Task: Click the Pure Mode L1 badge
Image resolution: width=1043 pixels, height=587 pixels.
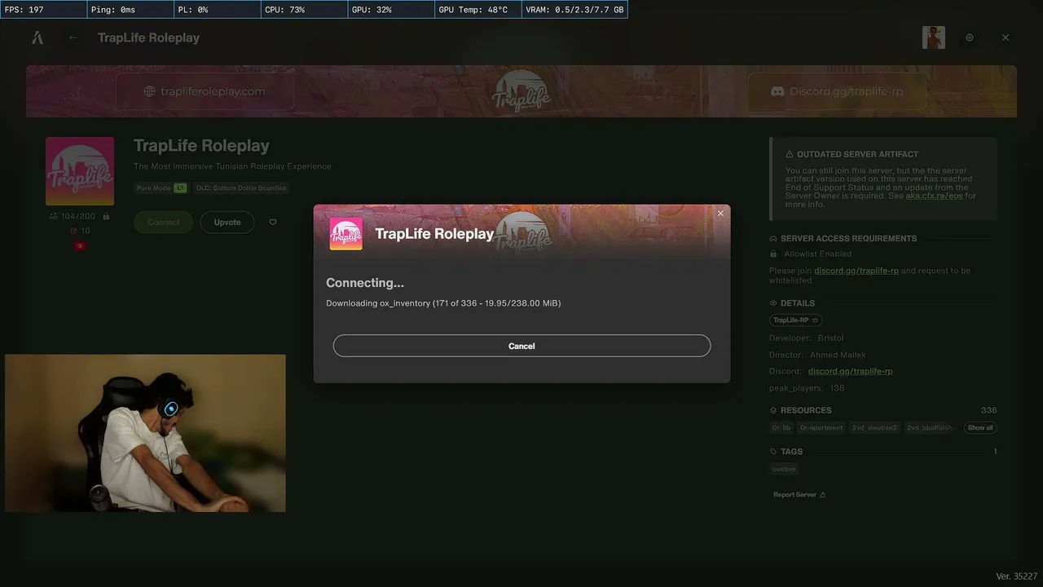Action: 161,188
